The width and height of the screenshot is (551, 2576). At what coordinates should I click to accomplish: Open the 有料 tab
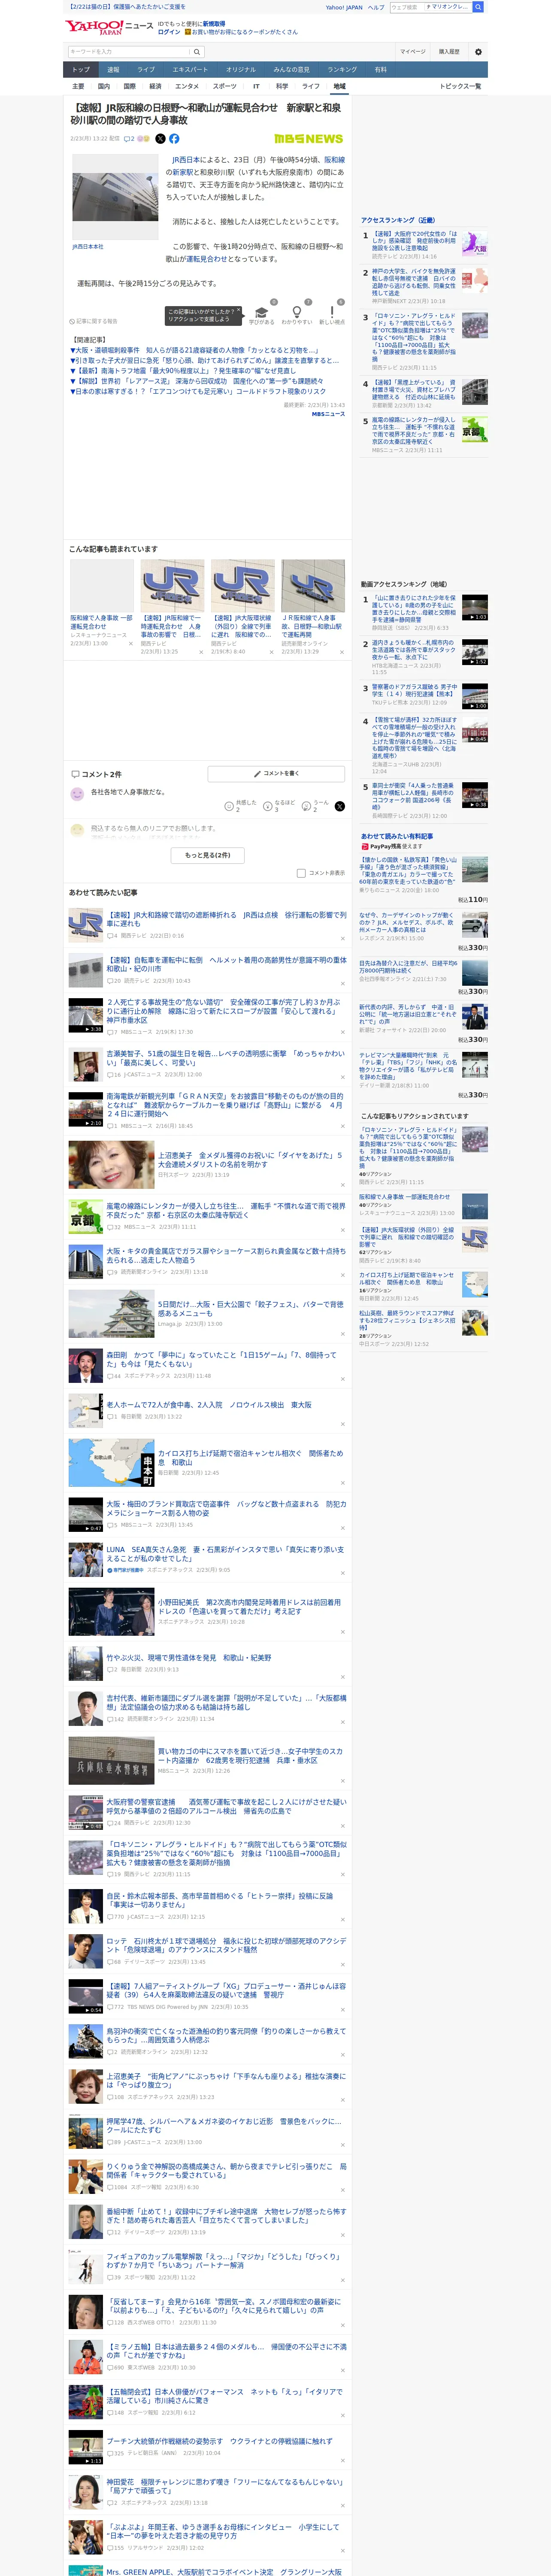[380, 70]
